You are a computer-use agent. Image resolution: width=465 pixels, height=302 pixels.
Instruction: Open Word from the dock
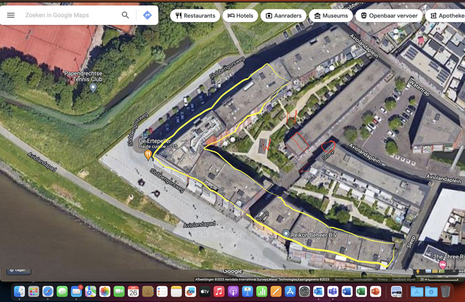point(347,292)
